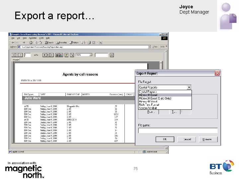Open the Edit menu
This screenshot has width=239, height=179.
19,38
